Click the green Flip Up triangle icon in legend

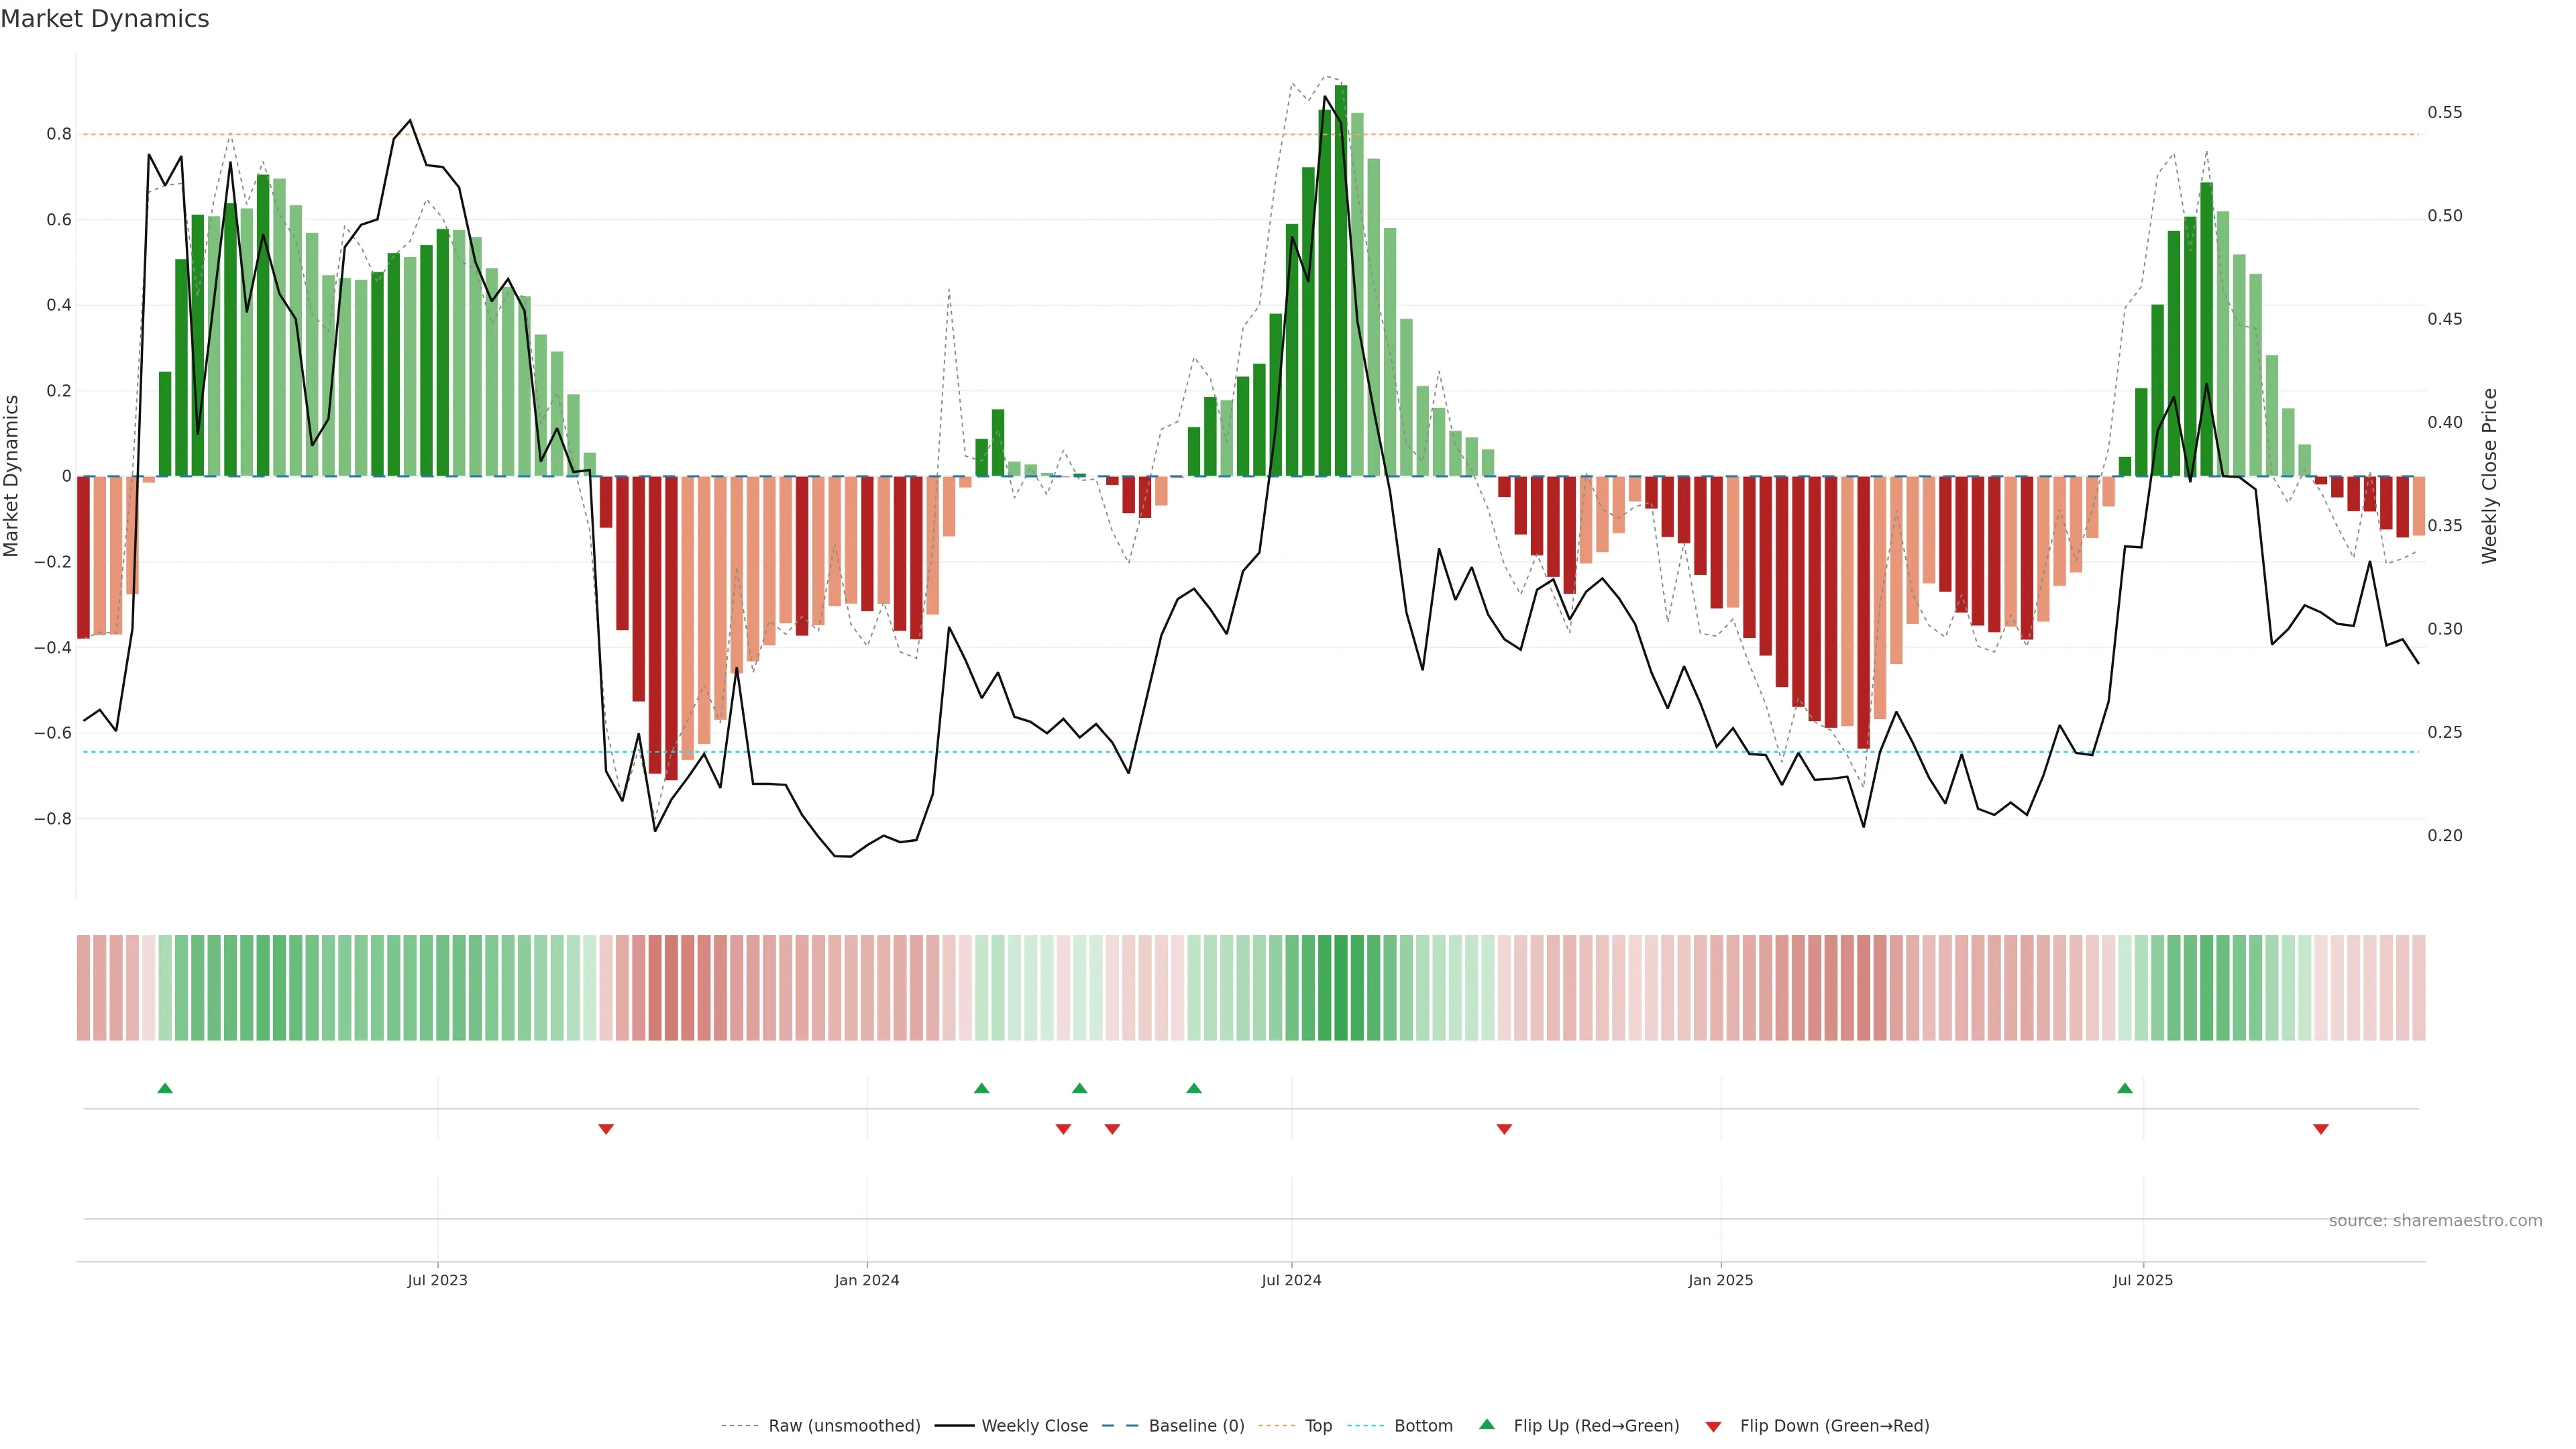(1487, 1425)
